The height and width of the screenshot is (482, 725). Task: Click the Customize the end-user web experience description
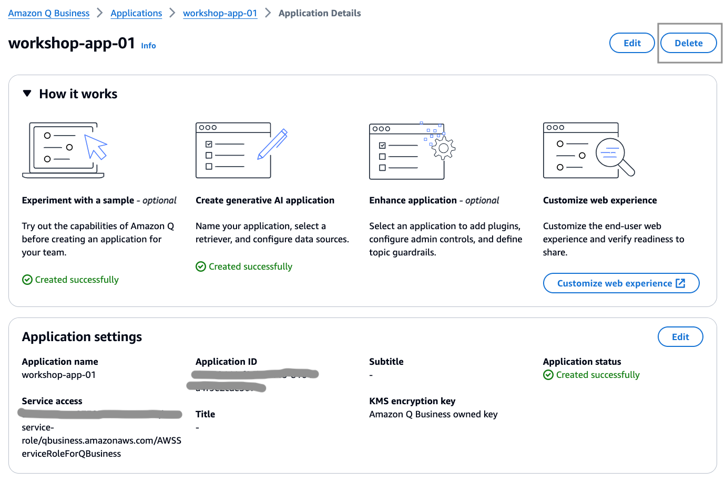pyautogui.click(x=614, y=239)
